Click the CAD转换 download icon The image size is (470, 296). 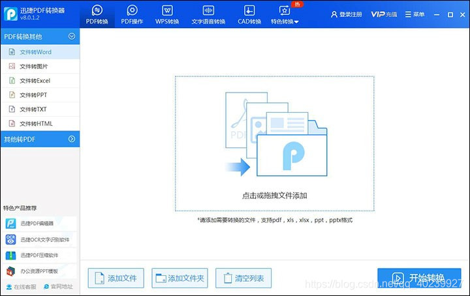[249, 10]
